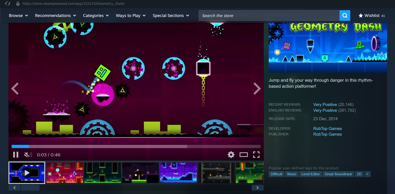Select the 2D tag
The image size is (395, 194).
coord(359,174)
